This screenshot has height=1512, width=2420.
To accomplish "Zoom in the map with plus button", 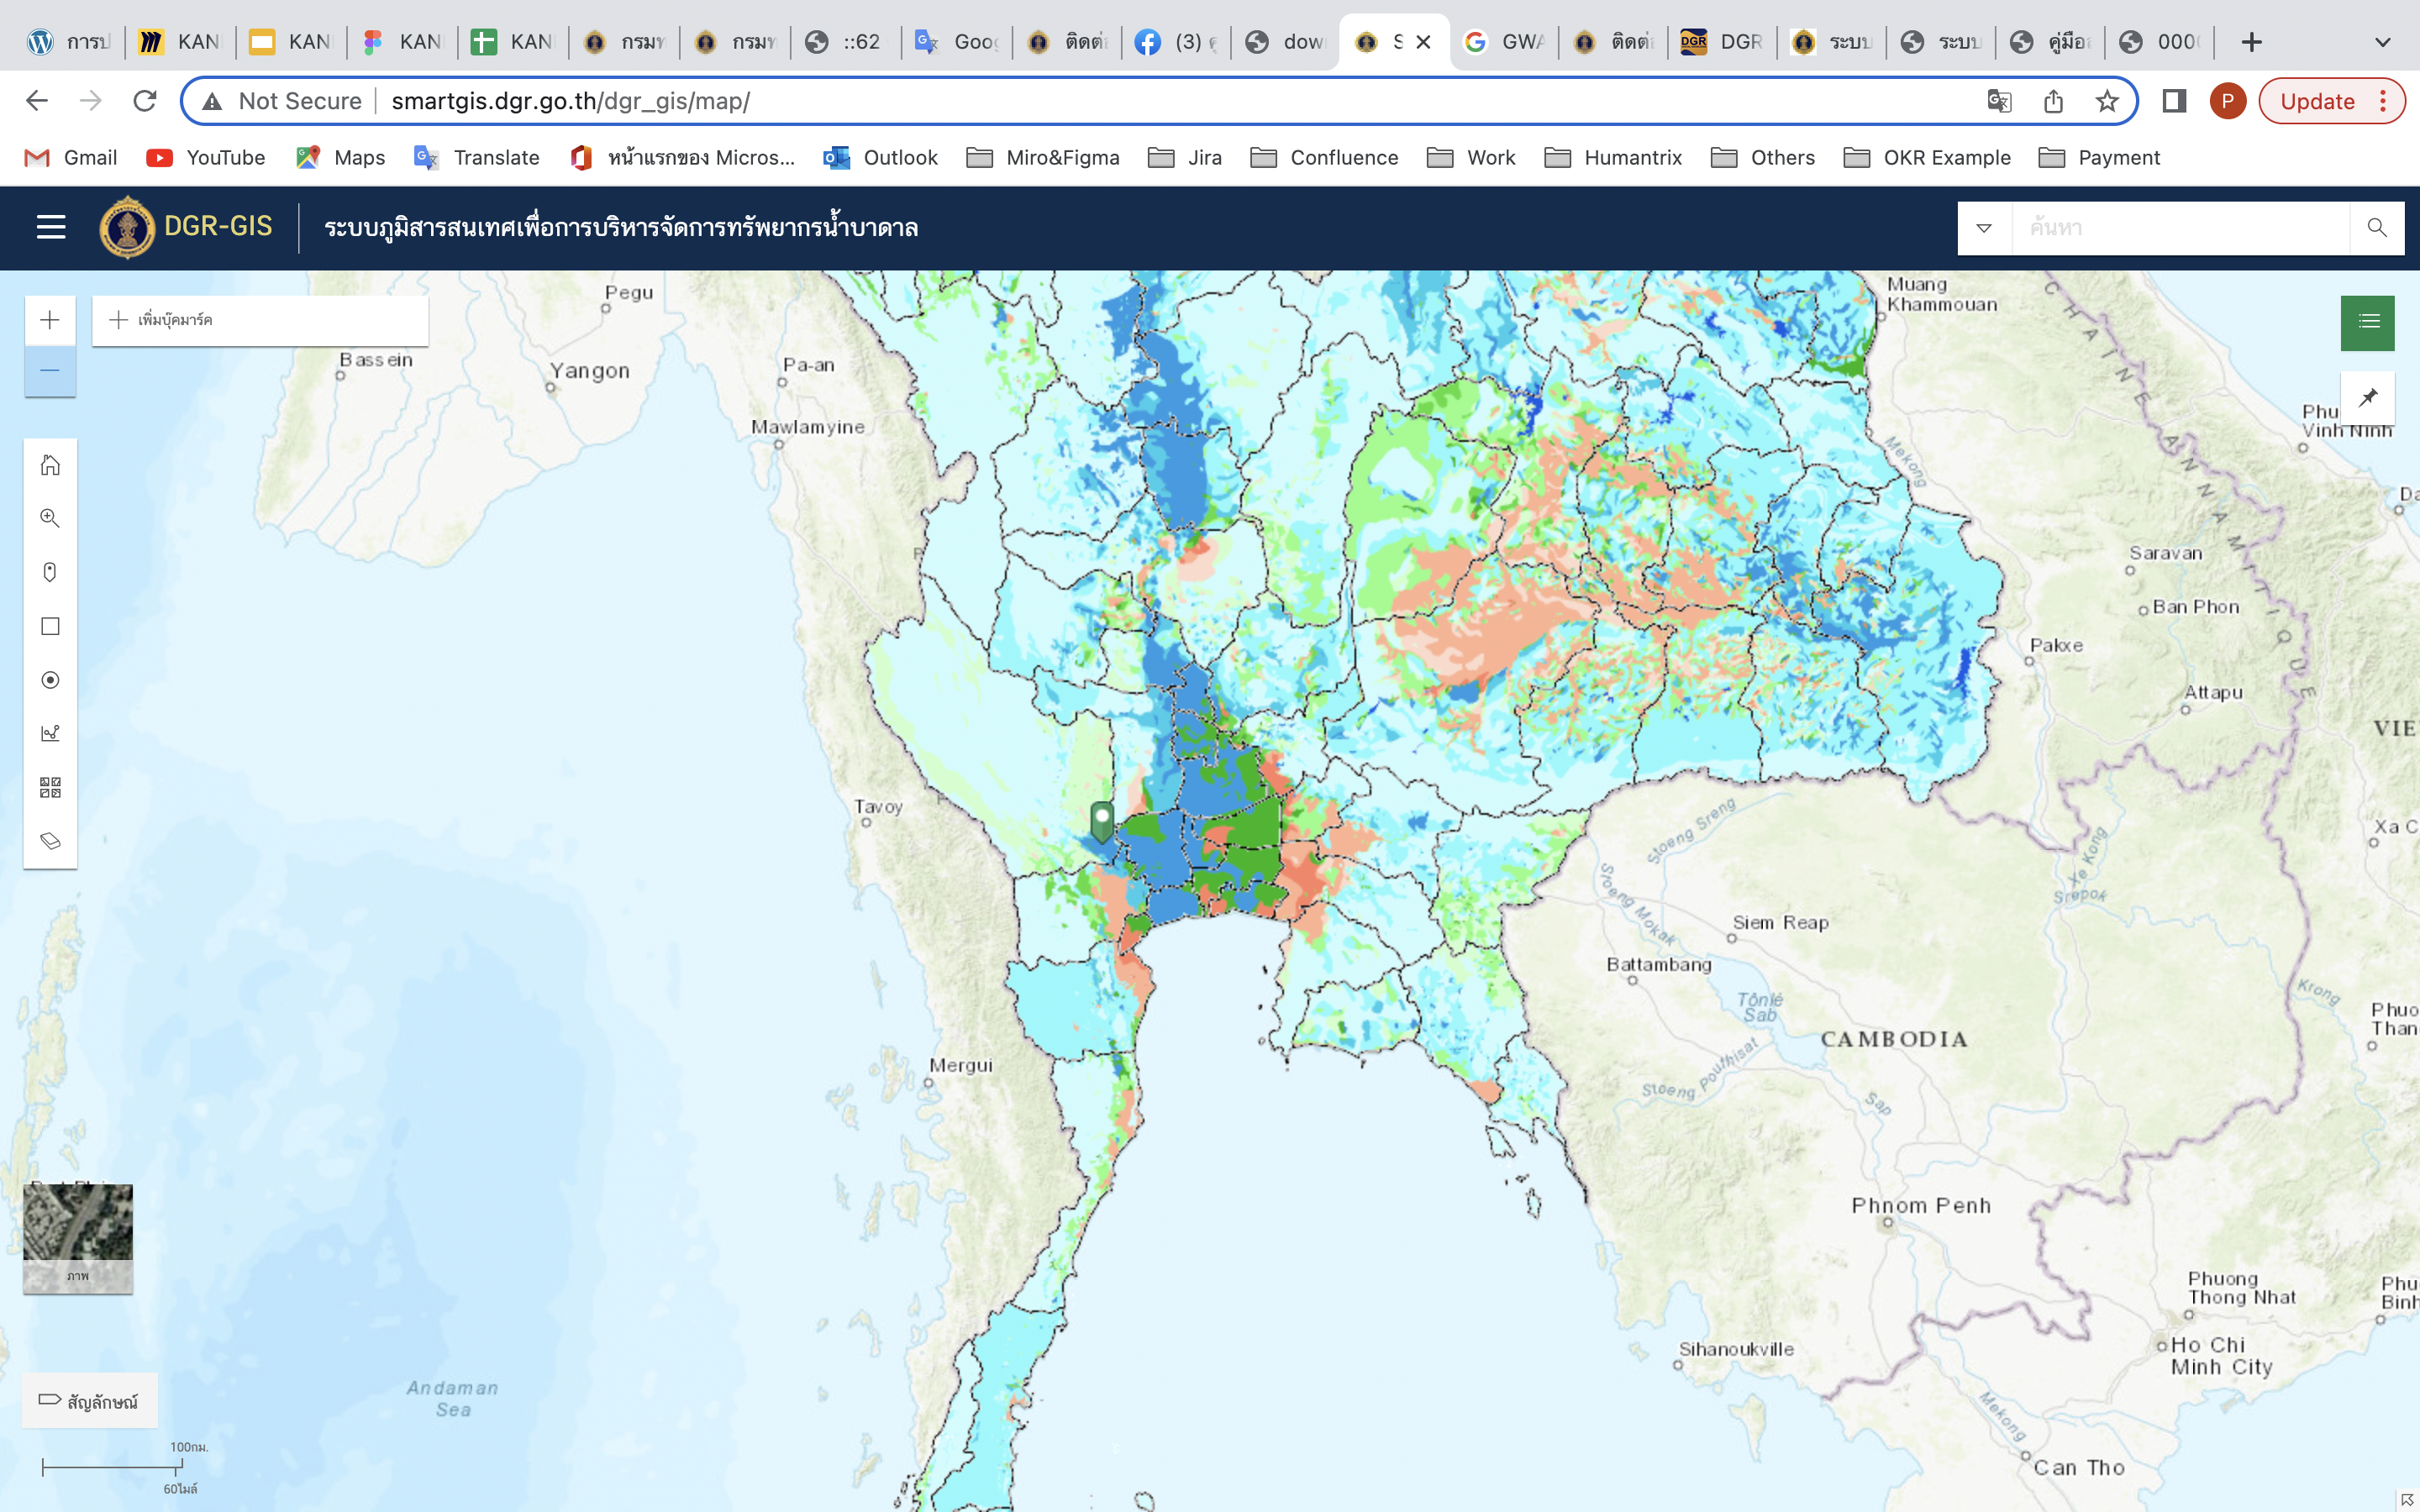I will 50,320.
